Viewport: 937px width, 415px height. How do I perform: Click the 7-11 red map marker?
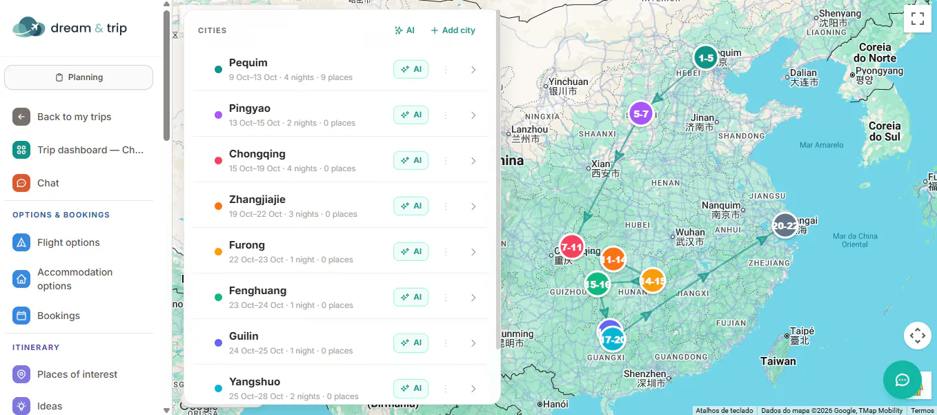(572, 247)
